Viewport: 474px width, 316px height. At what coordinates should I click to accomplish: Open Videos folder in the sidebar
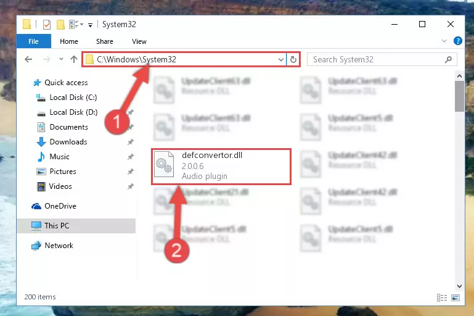60,186
